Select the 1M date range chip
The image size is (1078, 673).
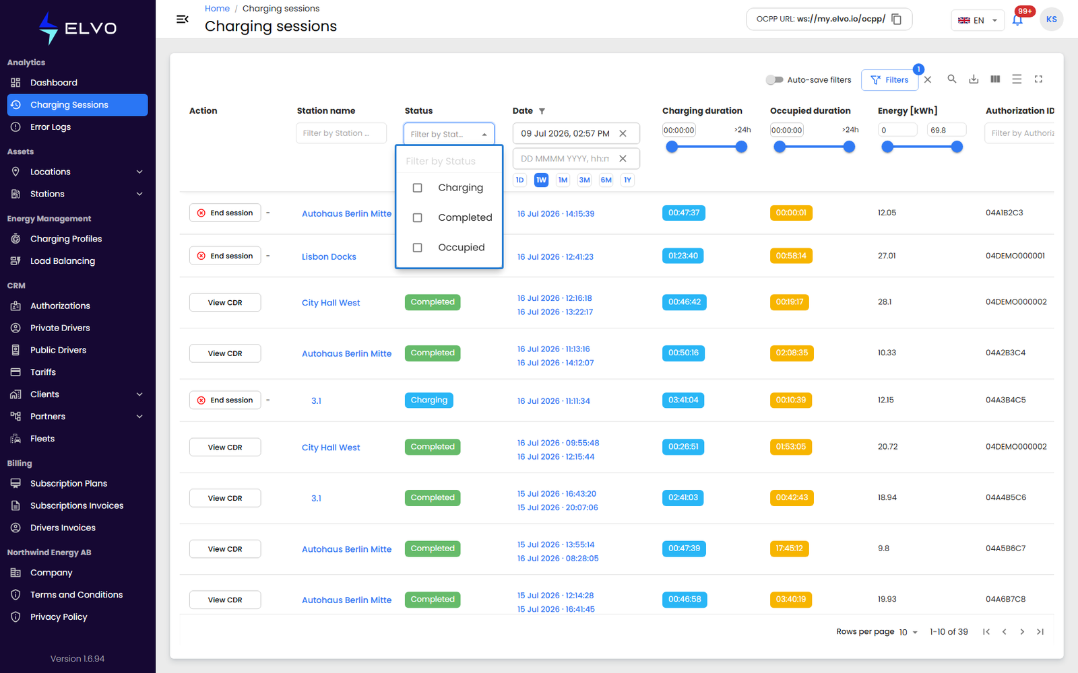click(x=563, y=180)
